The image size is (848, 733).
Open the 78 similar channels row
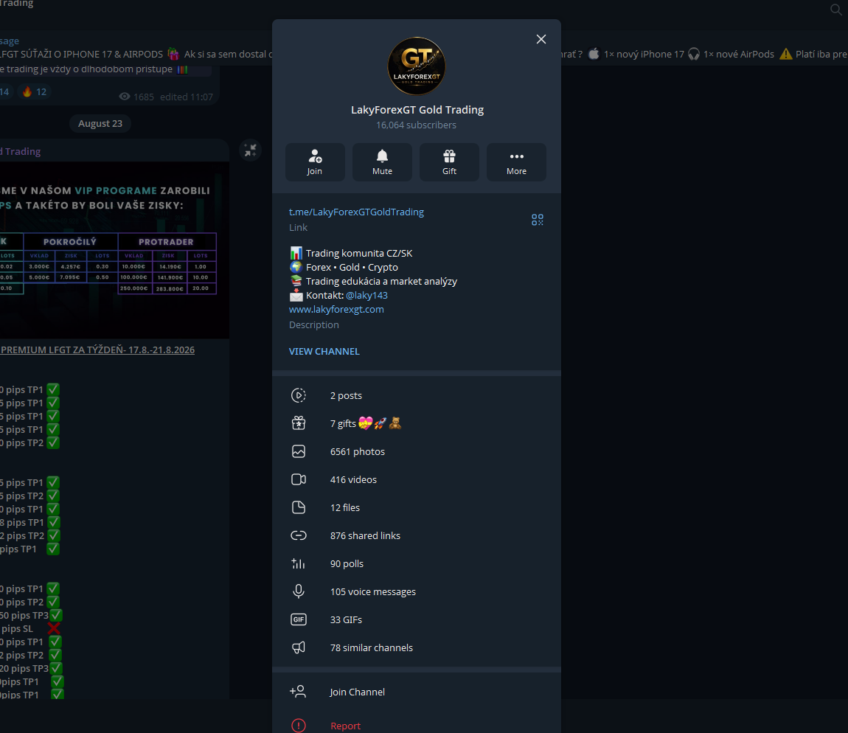[x=417, y=647]
